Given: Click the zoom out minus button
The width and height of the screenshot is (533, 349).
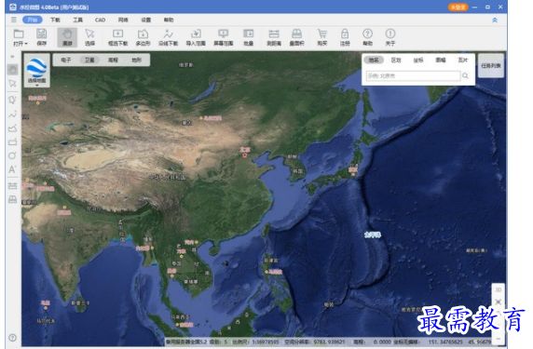Looking at the screenshot, I should click(498, 338).
